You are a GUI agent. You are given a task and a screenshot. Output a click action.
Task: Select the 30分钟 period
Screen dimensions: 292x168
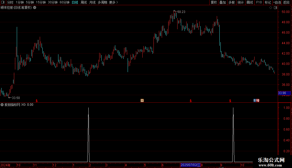pyautogui.click(x=53, y=2)
